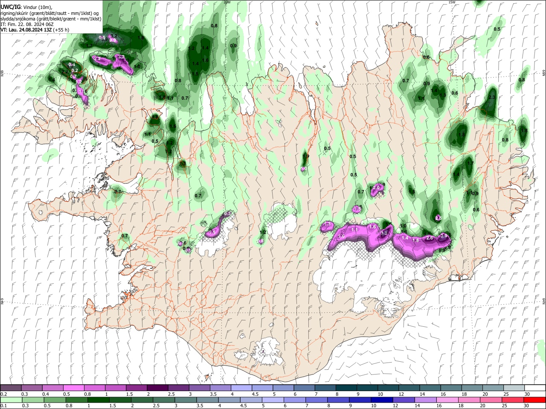Image resolution: width=546 pixels, height=409 pixels.
Task: Click the '3.4' value in the purple snow band
Action: [x=444, y=236]
